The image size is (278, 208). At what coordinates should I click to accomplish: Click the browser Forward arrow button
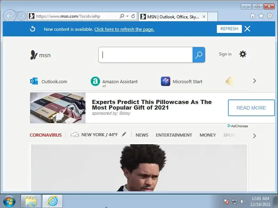pyautogui.click(x=22, y=16)
